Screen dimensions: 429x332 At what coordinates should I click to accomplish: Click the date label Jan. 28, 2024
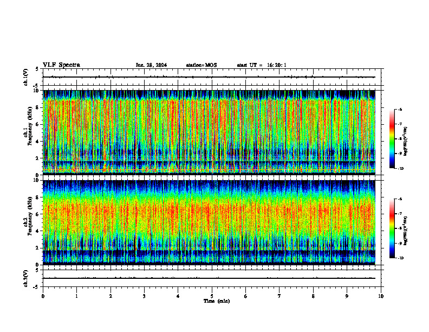pyautogui.click(x=151, y=65)
